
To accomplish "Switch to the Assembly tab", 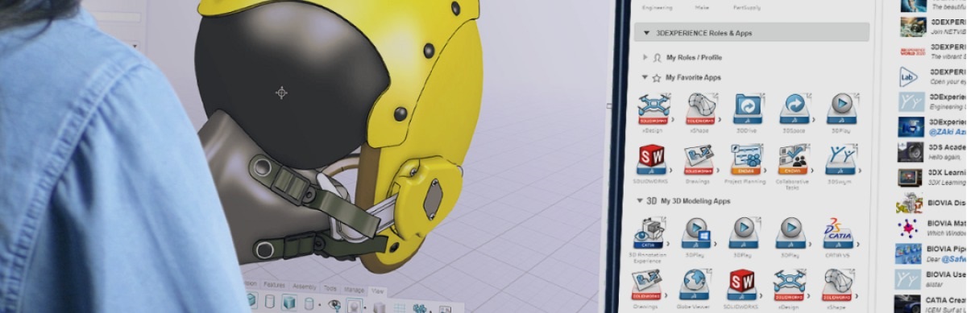I will 305,286.
